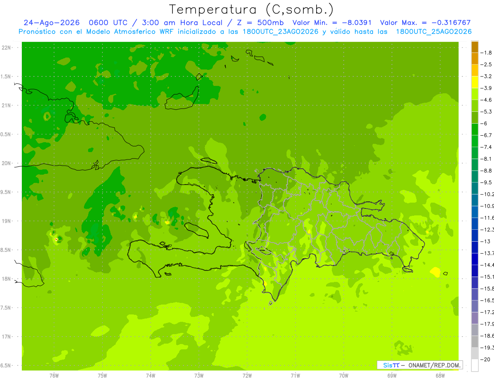Click the large yellow warm patch near 68W 18N

[435, 272]
